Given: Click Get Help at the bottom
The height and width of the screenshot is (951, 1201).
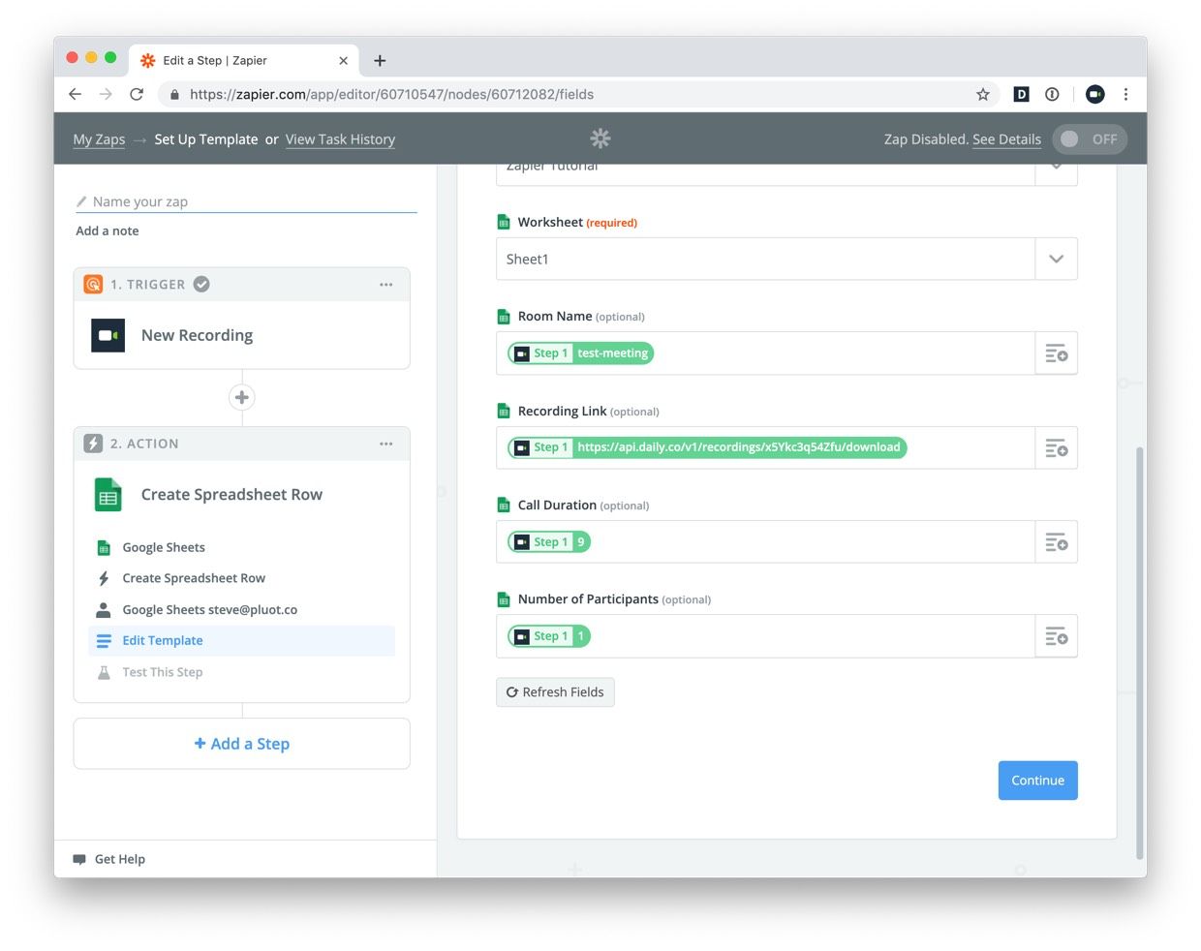Looking at the screenshot, I should tap(109, 859).
